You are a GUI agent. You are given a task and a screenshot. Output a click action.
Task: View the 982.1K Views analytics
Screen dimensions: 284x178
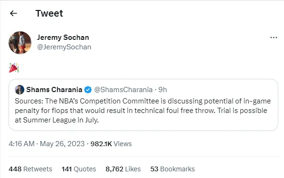coord(111,144)
